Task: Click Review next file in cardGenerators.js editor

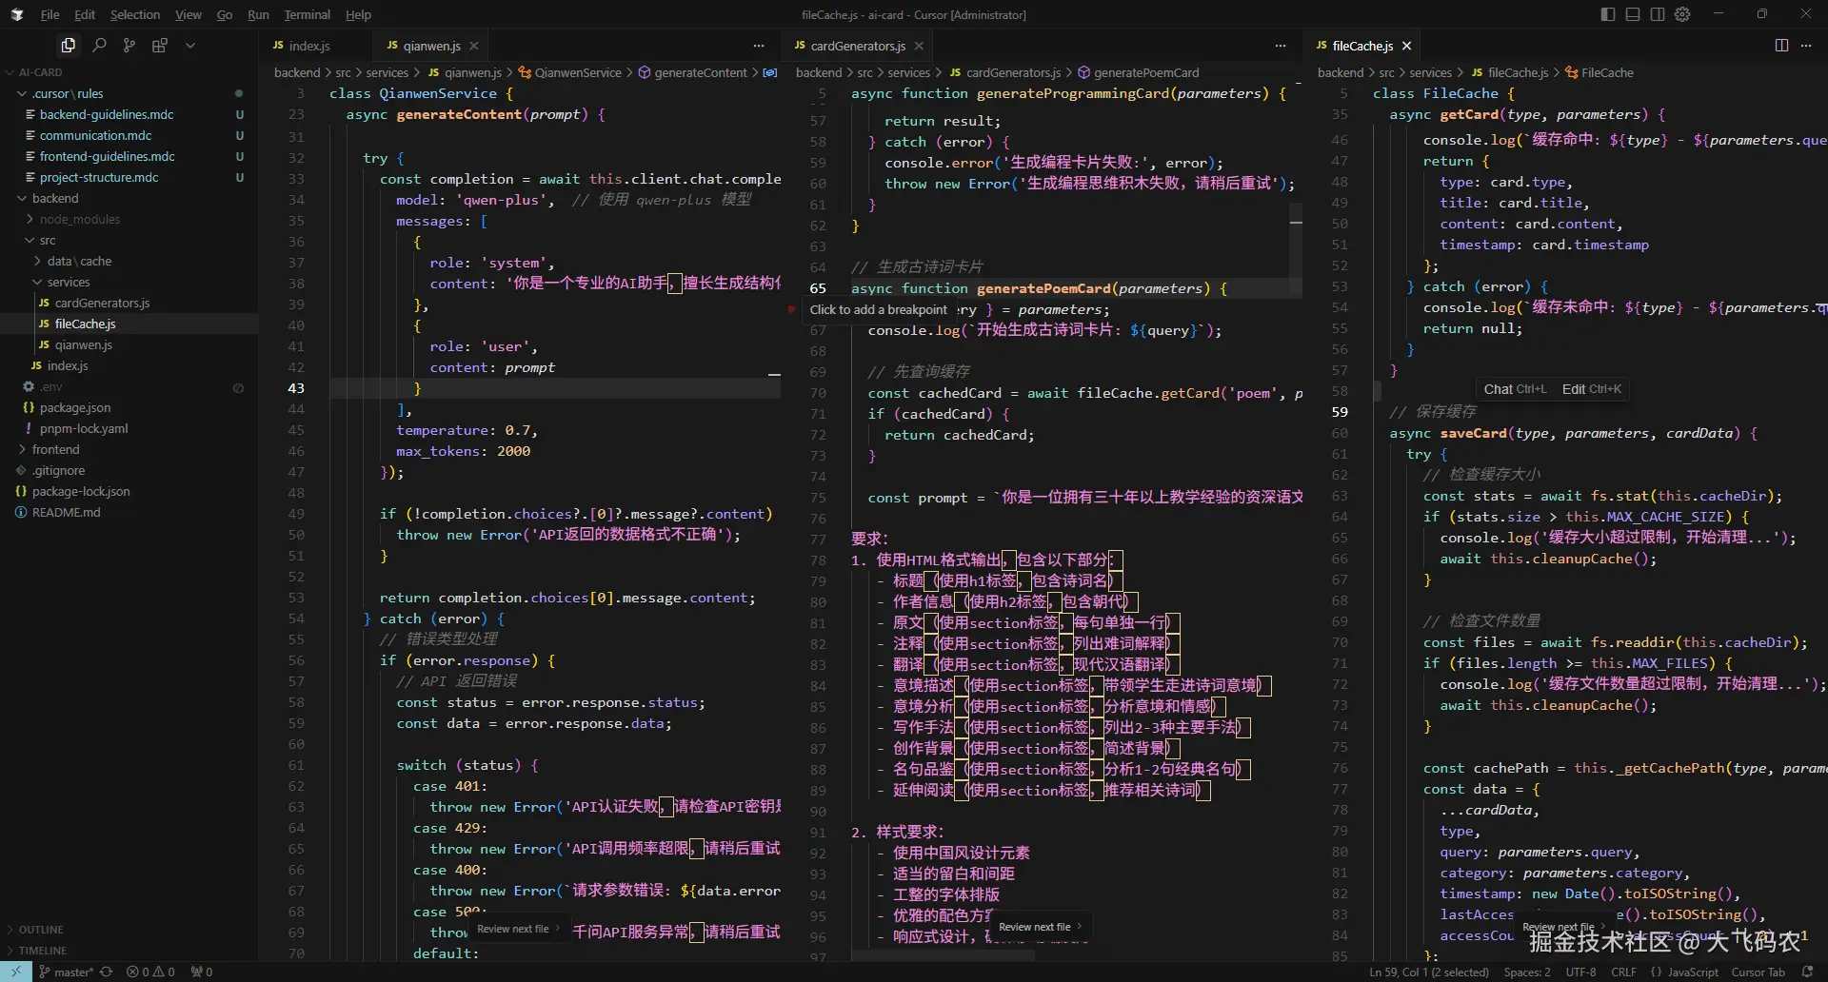Action: (1040, 927)
